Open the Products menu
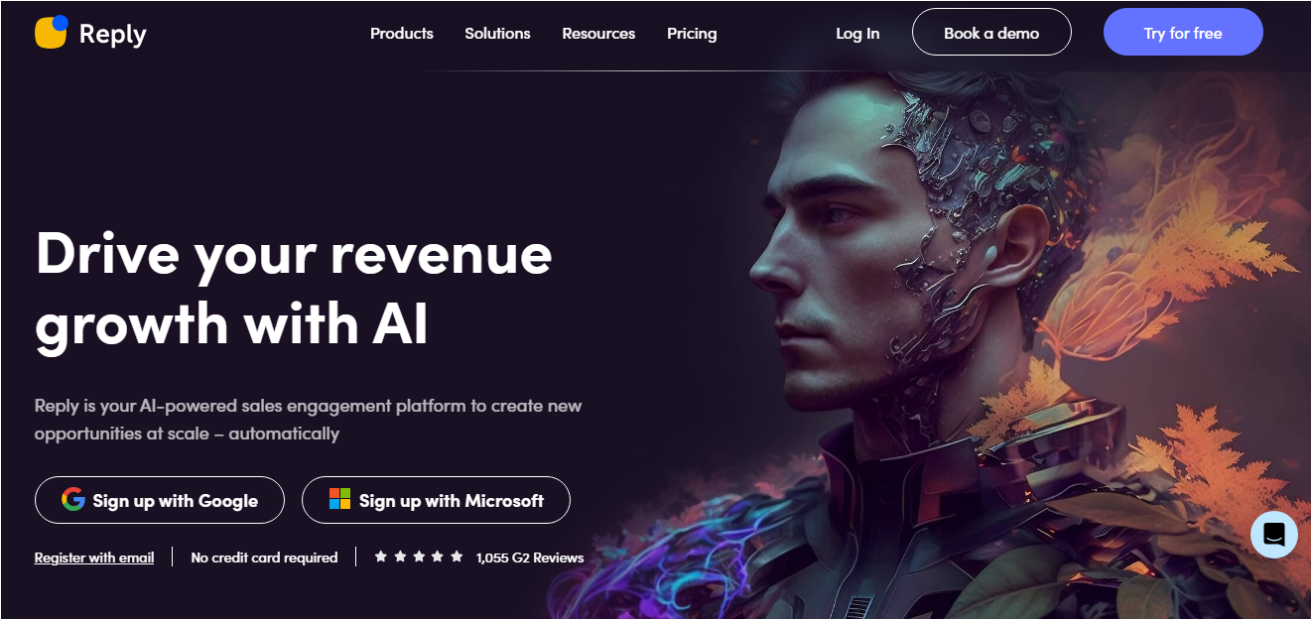1312x620 pixels. click(x=402, y=33)
